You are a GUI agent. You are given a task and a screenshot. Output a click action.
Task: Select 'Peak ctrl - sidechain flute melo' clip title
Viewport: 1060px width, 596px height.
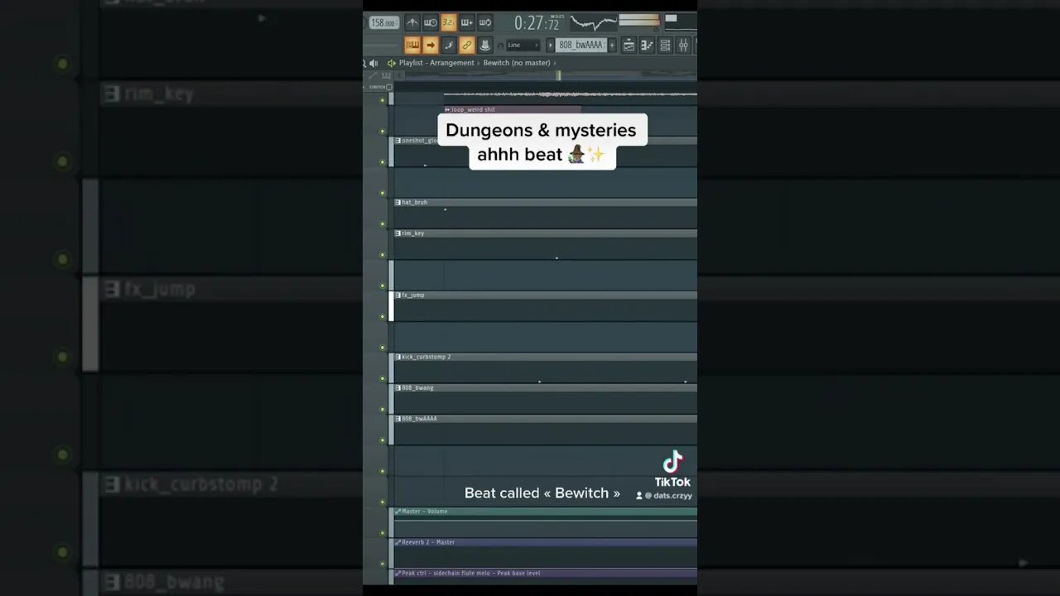447,573
